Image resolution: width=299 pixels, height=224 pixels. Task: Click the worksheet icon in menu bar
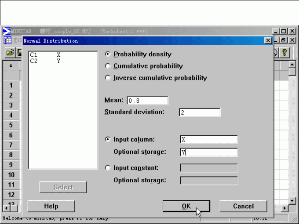[x=7, y=40]
